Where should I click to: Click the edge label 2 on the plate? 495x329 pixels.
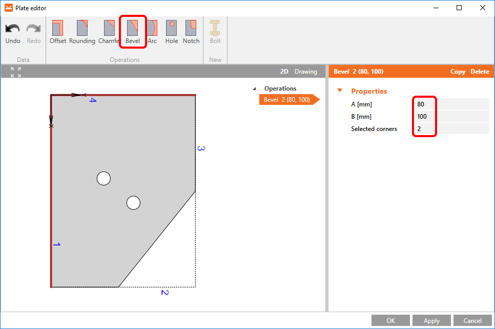(165, 293)
